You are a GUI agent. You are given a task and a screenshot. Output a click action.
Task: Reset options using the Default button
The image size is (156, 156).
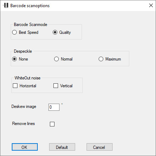[x=62, y=147]
